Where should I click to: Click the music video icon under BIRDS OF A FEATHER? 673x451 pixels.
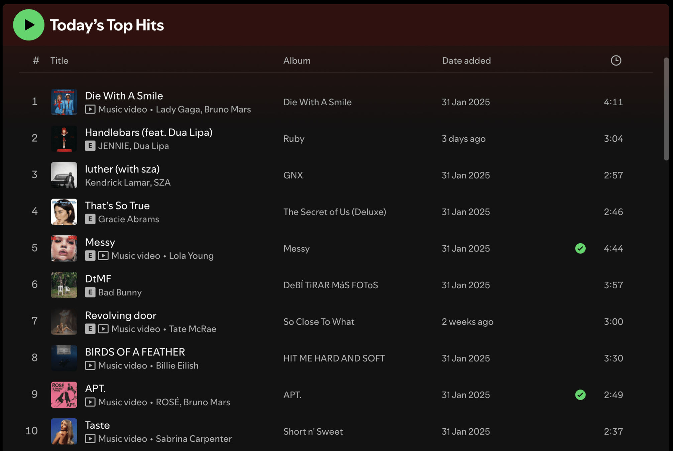coord(90,365)
